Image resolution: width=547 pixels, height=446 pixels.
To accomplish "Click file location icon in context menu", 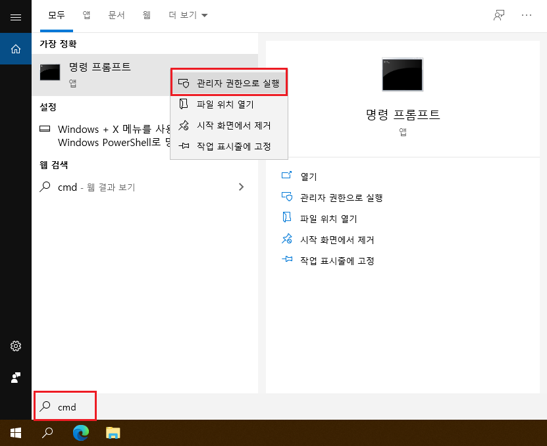I will [184, 104].
